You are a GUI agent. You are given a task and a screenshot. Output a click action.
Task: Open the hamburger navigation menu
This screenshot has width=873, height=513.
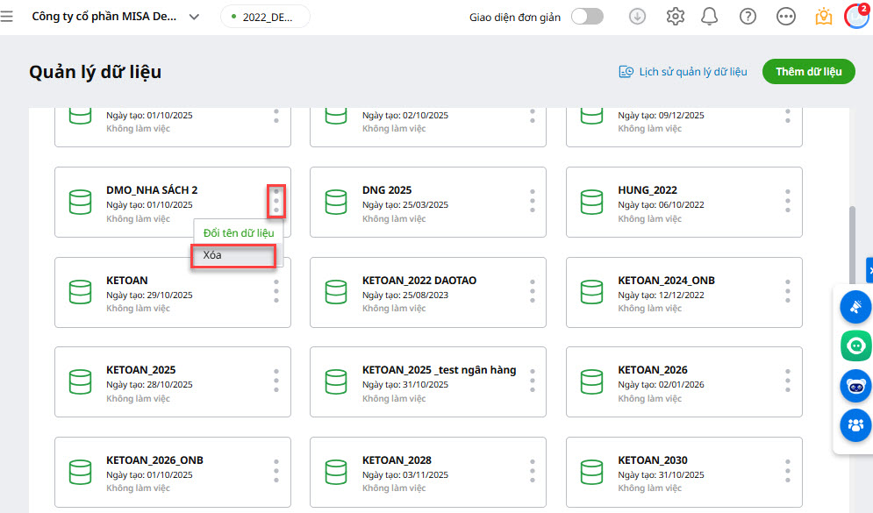[8, 17]
